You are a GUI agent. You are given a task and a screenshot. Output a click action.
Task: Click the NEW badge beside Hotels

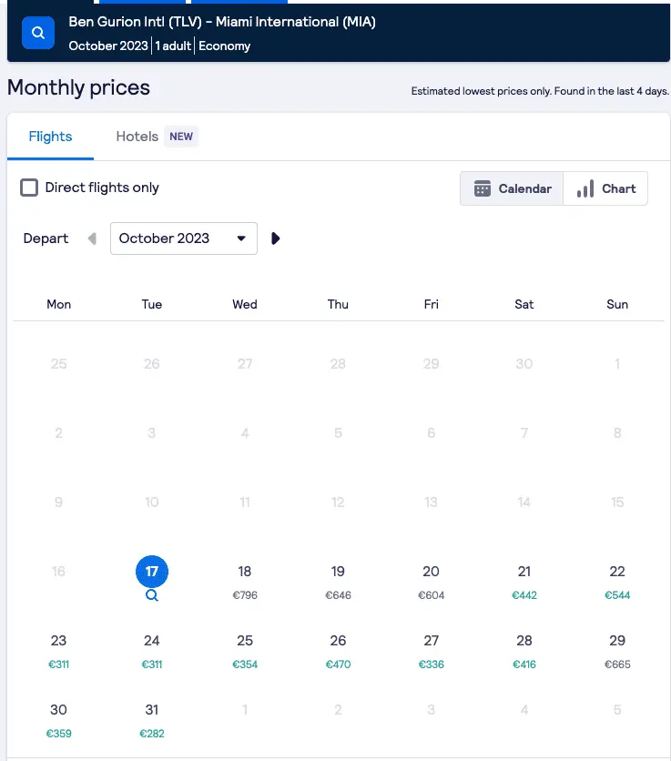(x=181, y=137)
